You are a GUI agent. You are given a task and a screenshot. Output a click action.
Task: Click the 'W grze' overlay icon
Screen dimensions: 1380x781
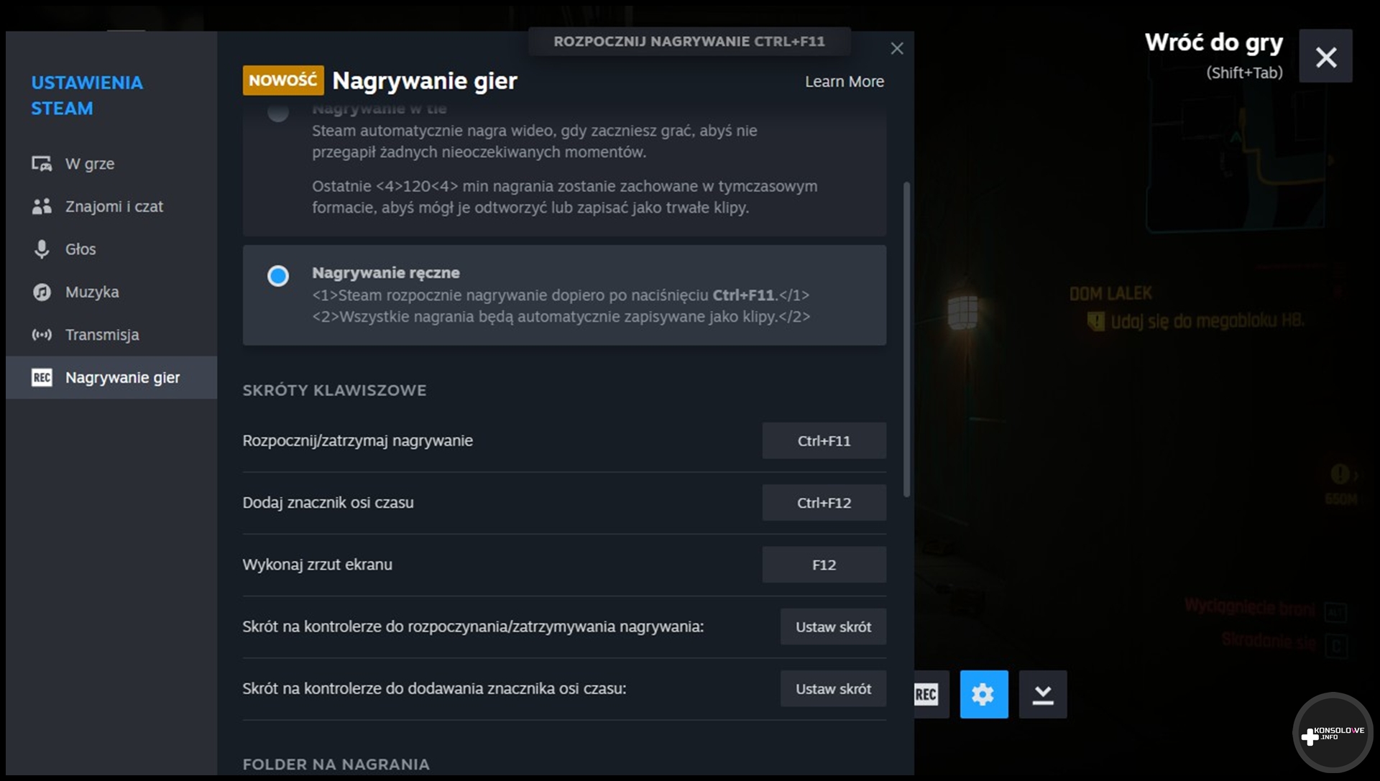pos(42,164)
